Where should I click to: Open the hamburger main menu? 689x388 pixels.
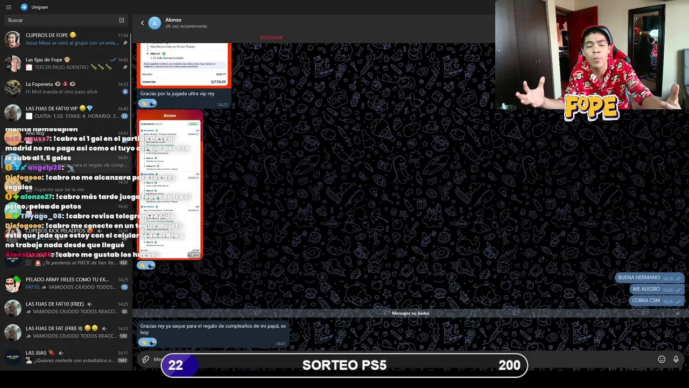[8, 7]
